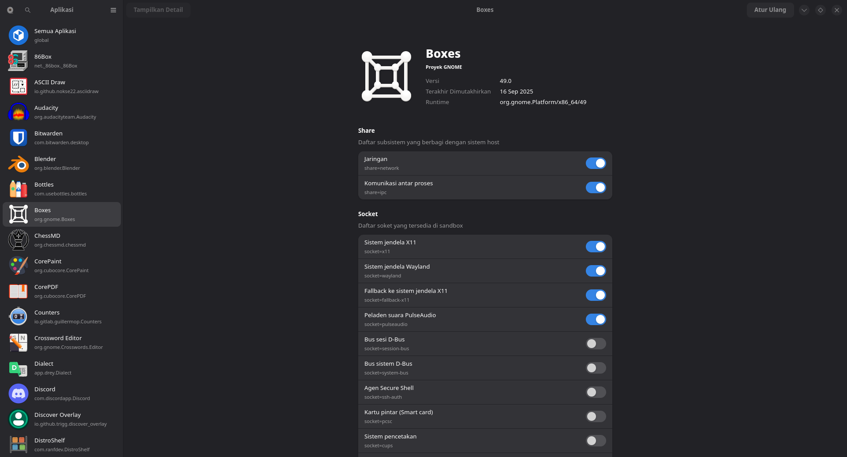Pick the ChessMD icon in the sidebar
The height and width of the screenshot is (457, 847).
tap(19, 240)
